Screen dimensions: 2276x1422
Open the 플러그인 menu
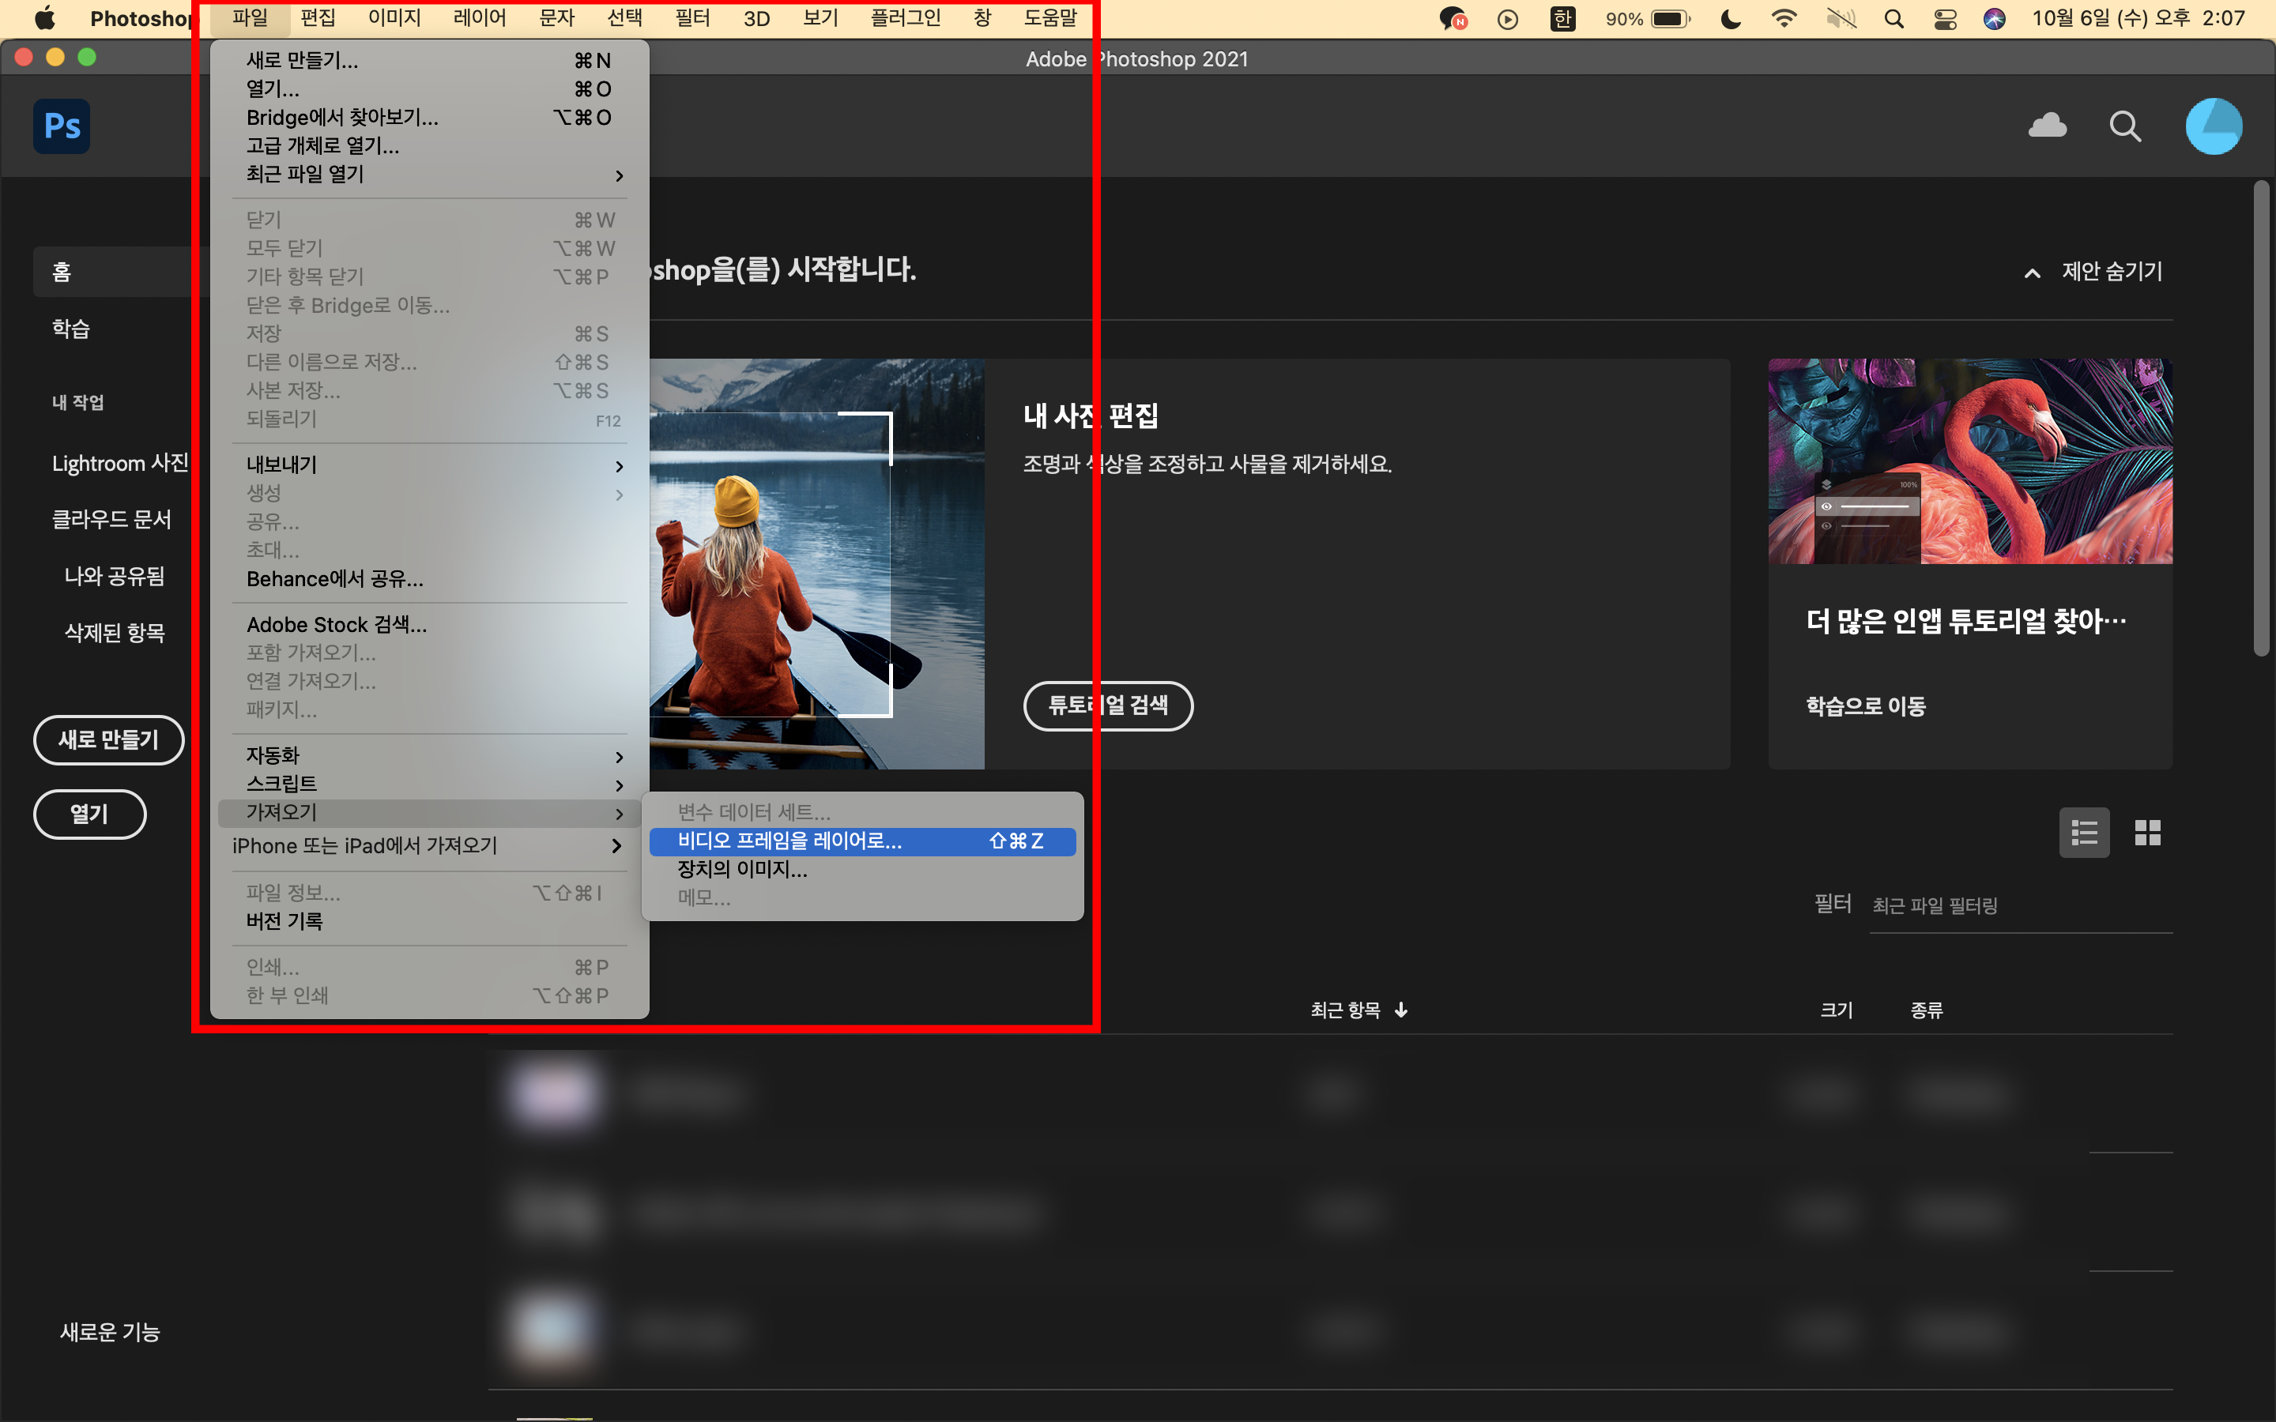point(906,18)
